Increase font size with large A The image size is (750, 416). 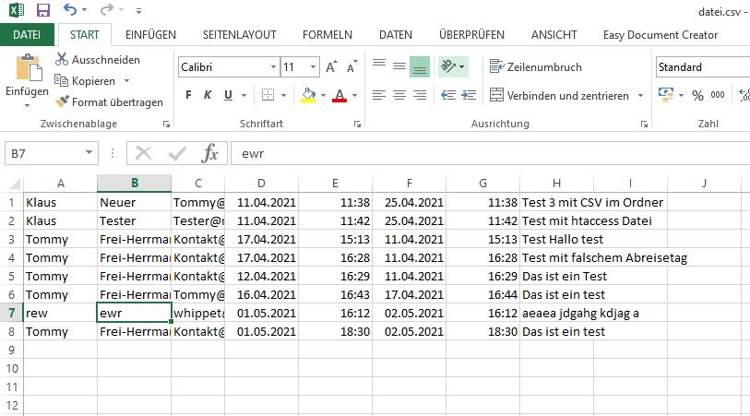331,67
